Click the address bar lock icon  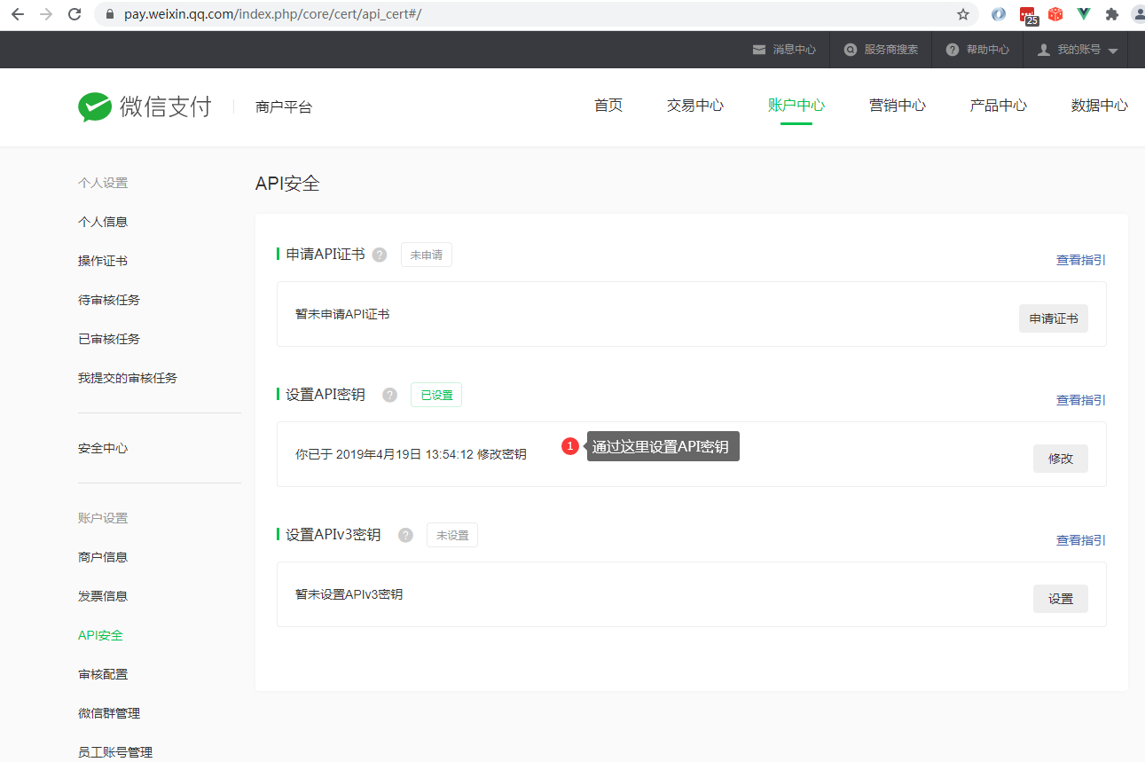[111, 14]
